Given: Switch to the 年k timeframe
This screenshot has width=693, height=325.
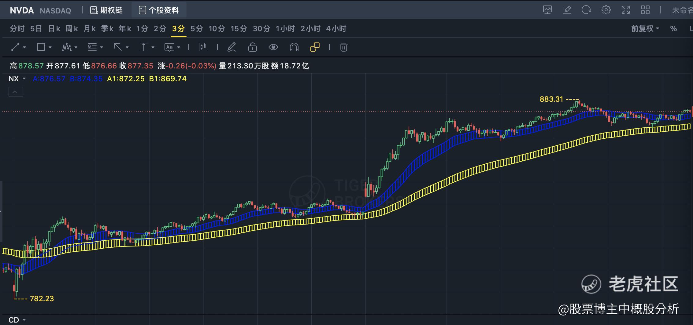Looking at the screenshot, I should 125,29.
